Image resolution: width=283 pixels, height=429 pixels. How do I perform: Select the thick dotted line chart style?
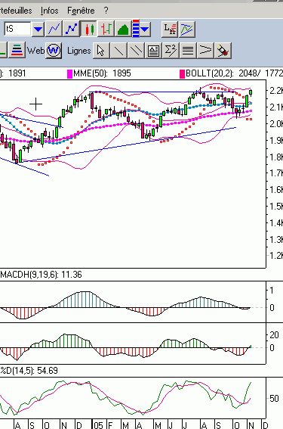pyautogui.click(x=71, y=29)
